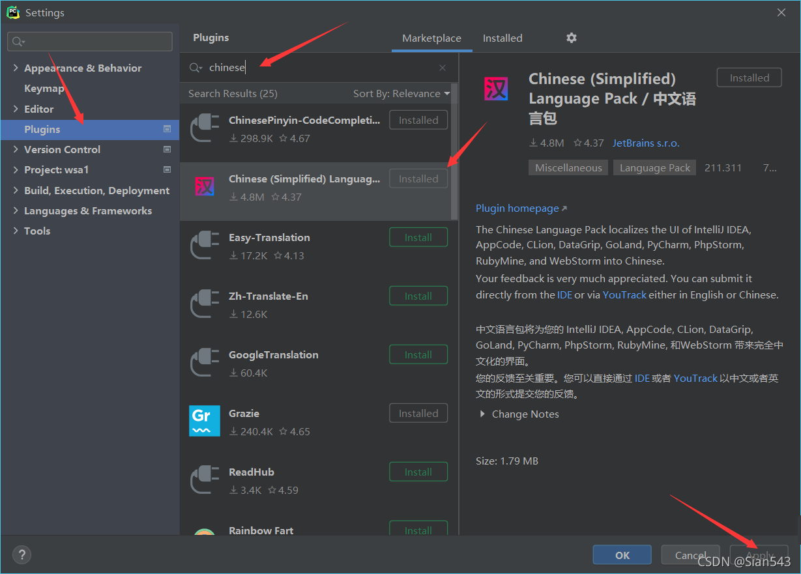Select Keymap in the settings tree
Viewport: 801px width, 574px height.
(x=44, y=88)
